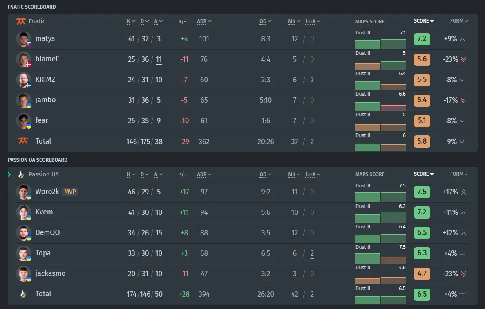The width and height of the screenshot is (485, 309).
Task: Sort Fnatic scoreboard by 1vsX column
Action: [x=313, y=21]
